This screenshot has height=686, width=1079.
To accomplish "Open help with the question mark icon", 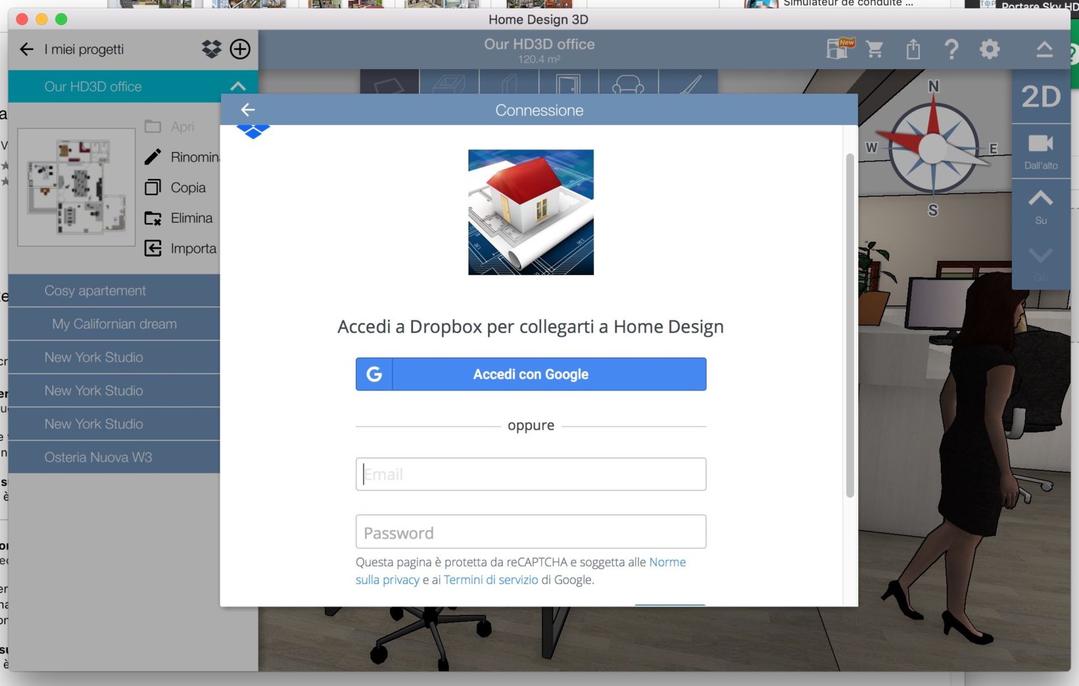I will pyautogui.click(x=951, y=49).
